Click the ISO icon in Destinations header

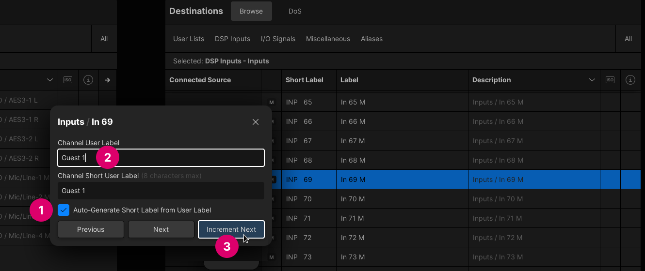(x=610, y=80)
